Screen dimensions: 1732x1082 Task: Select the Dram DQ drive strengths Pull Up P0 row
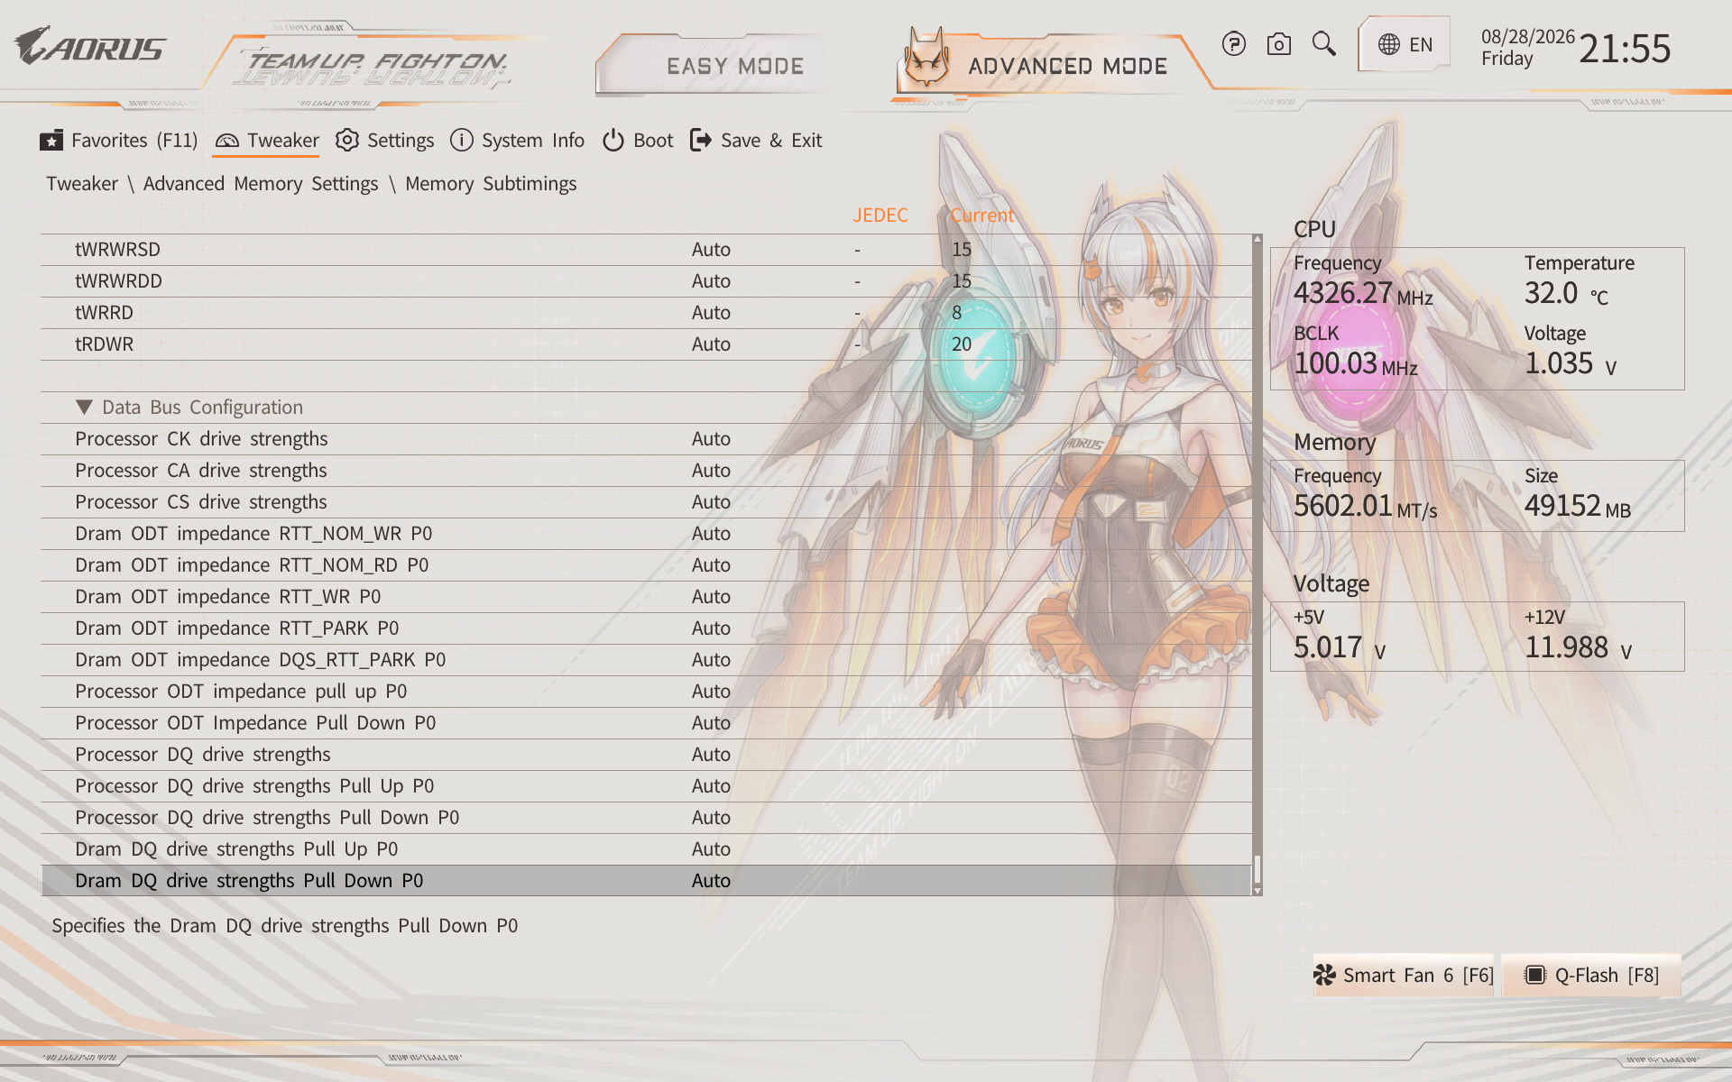[x=646, y=849]
